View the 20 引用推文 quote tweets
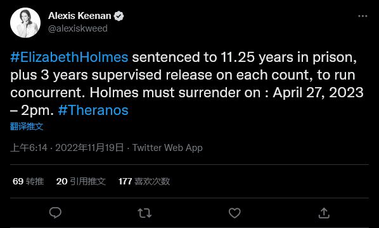 pos(81,181)
